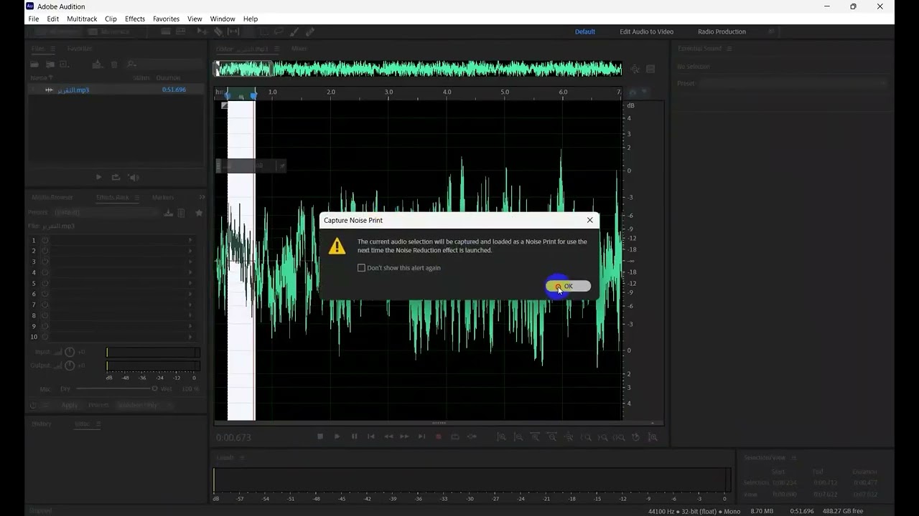Switch to the Radio Production workspace
The image size is (919, 516).
(722, 32)
